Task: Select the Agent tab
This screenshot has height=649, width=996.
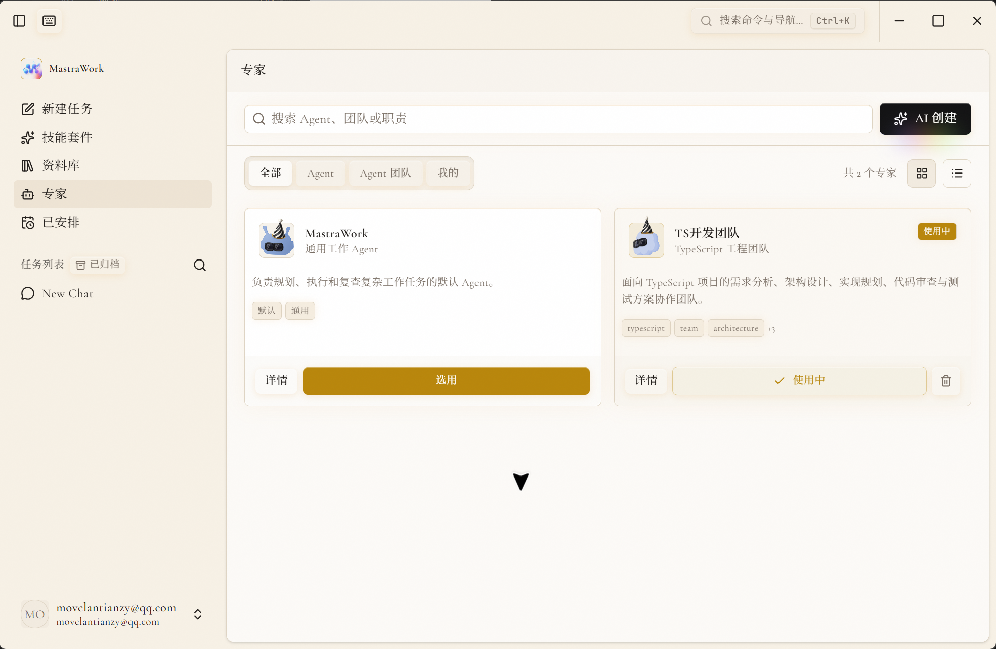Action: click(321, 173)
